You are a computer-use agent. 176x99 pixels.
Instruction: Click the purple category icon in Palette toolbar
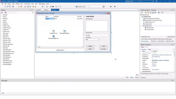(x=5, y=13)
